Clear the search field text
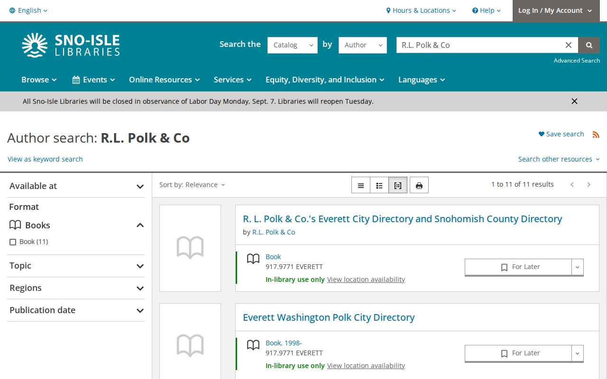This screenshot has height=379, width=607. pos(569,45)
